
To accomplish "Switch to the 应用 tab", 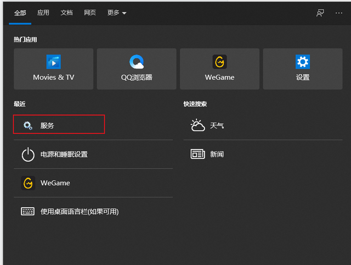I will pyautogui.click(x=43, y=13).
